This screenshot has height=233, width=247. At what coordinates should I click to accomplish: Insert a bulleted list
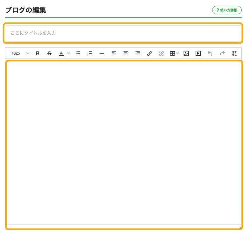[78, 53]
